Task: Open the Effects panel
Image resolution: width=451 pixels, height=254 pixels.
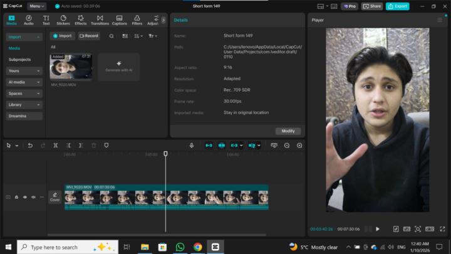Action: (x=81, y=19)
